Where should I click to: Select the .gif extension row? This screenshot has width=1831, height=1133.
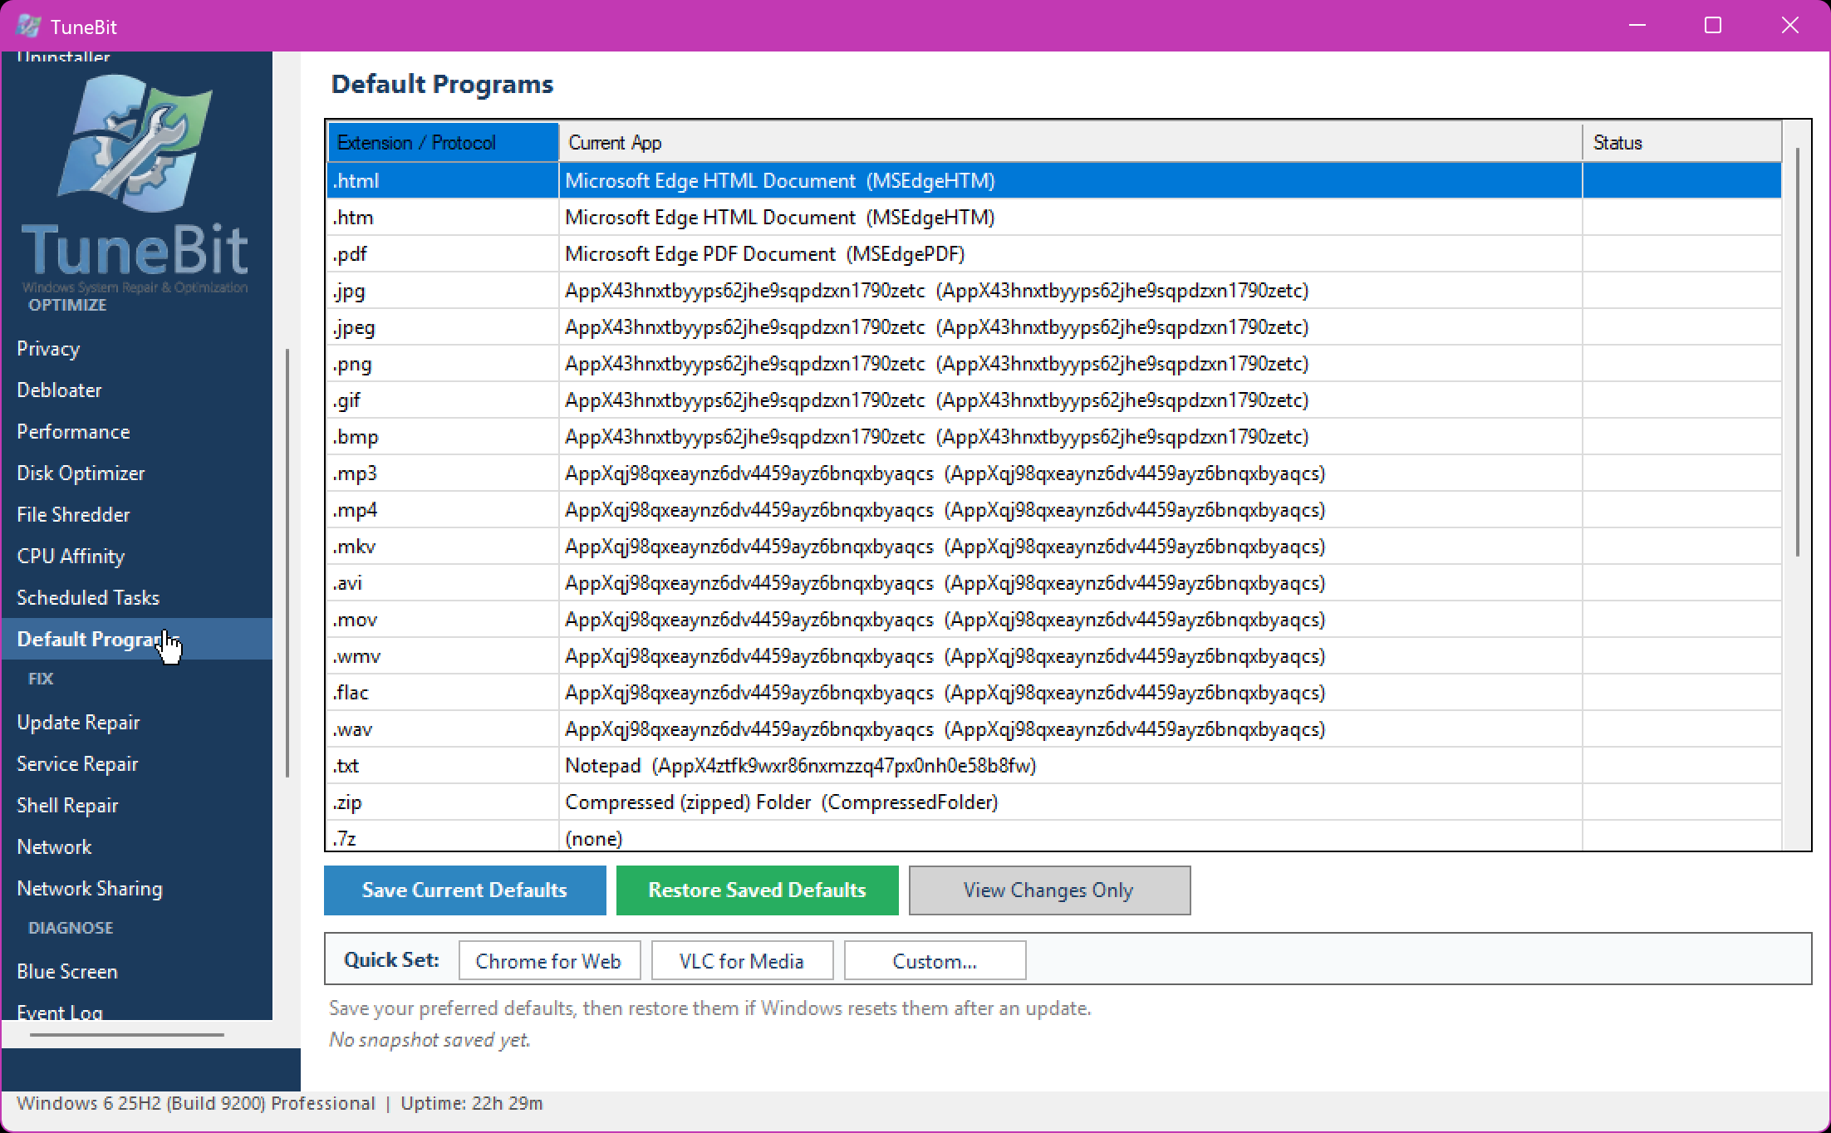[x=1054, y=400]
